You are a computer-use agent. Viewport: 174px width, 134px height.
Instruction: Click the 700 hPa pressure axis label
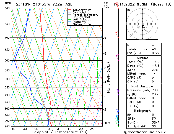(x=7, y=95)
